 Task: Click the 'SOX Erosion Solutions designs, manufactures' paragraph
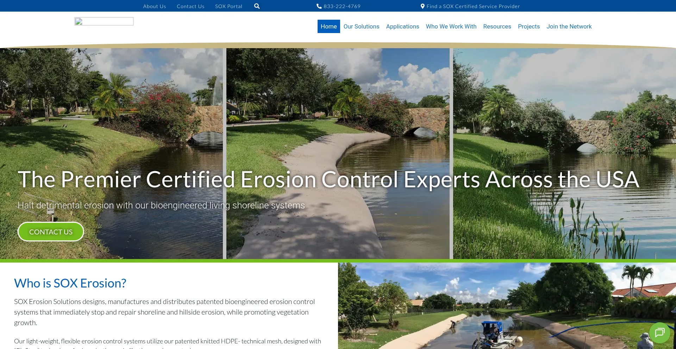coord(164,312)
